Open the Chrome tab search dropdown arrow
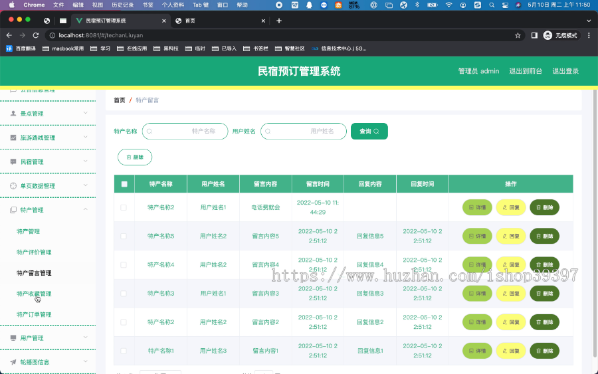 [x=589, y=21]
